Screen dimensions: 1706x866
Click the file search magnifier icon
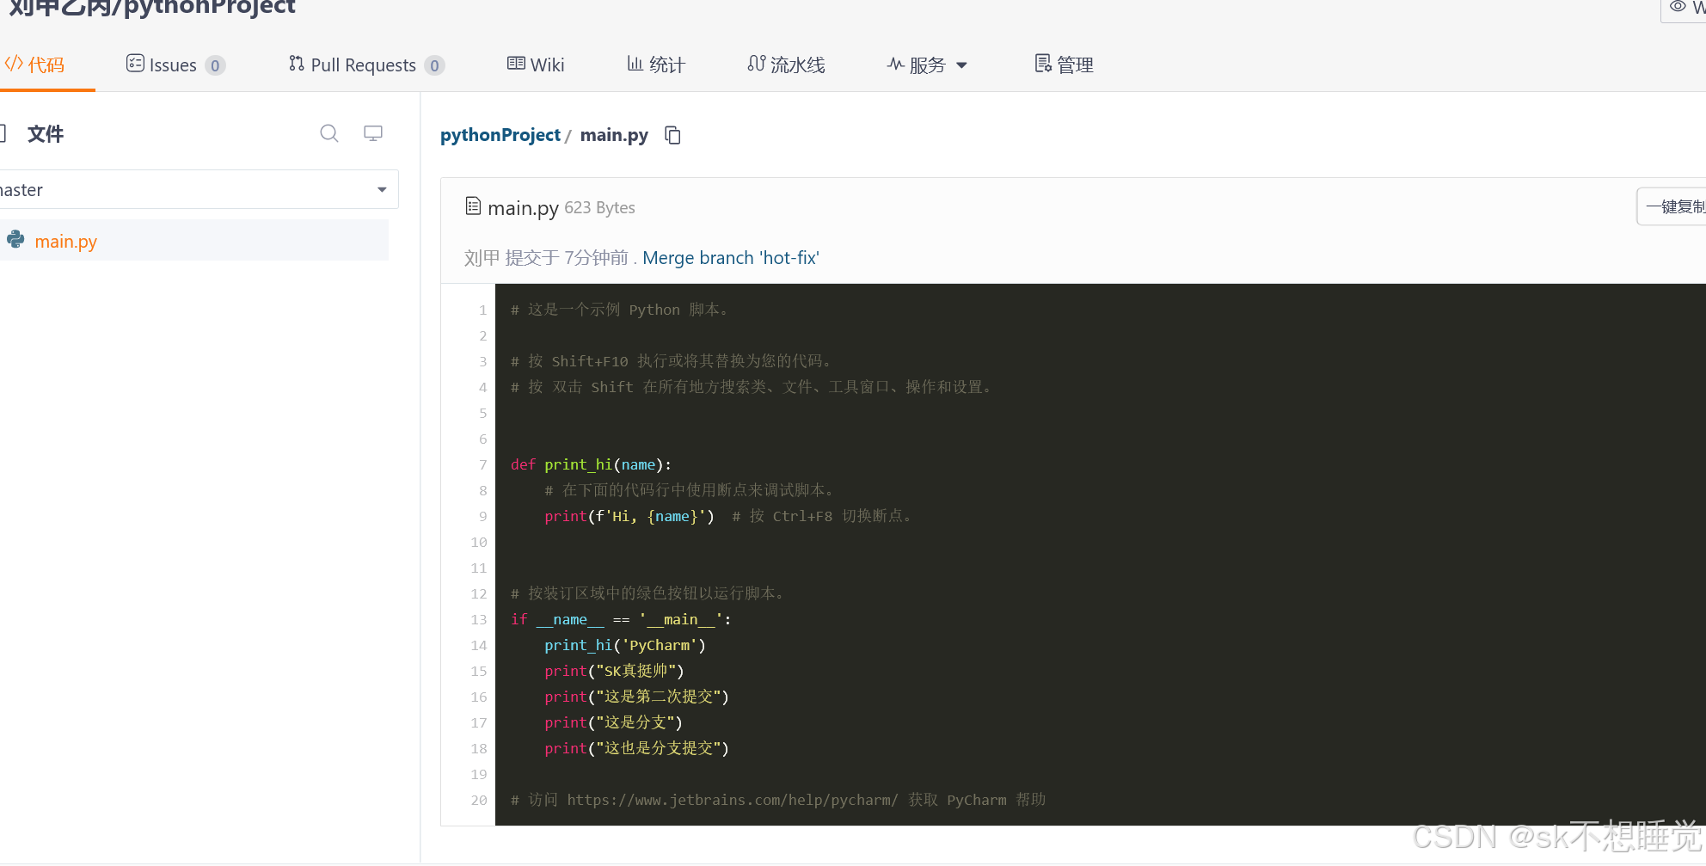tap(329, 133)
